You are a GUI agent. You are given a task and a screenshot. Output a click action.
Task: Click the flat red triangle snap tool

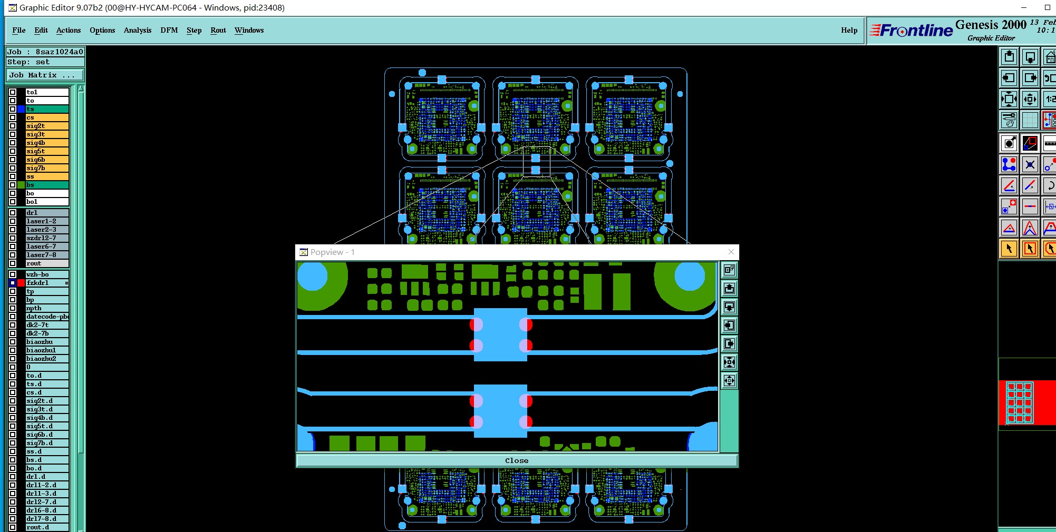point(1009,228)
